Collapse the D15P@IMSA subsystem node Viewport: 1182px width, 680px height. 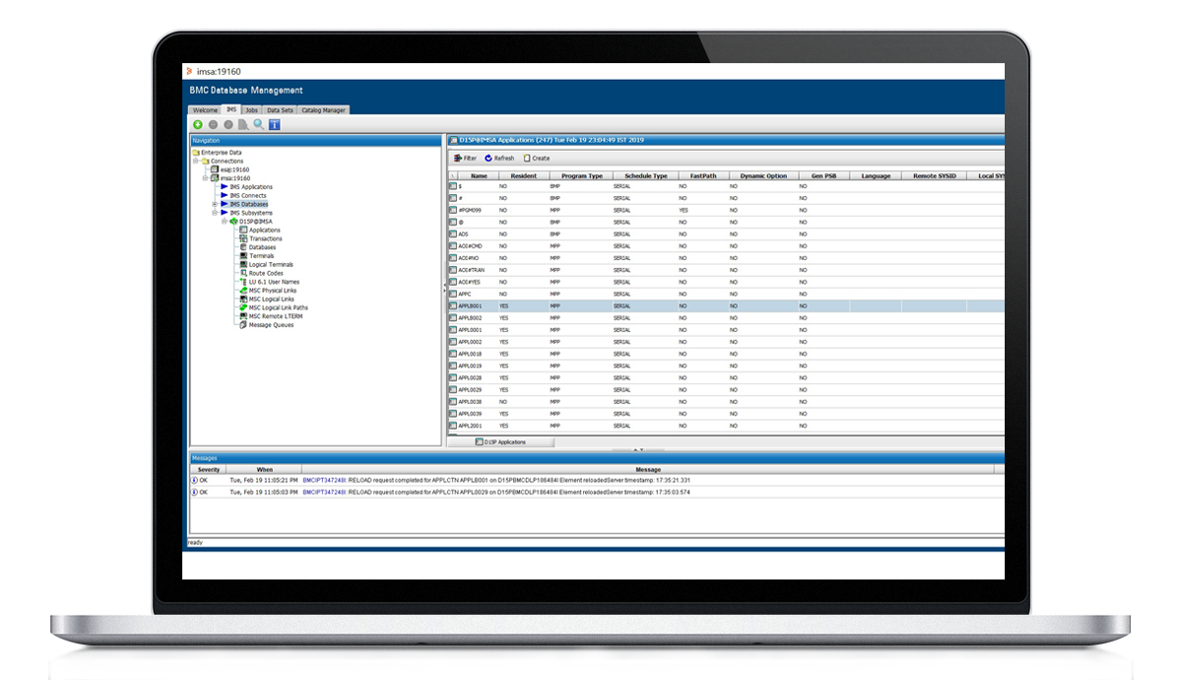tap(225, 222)
